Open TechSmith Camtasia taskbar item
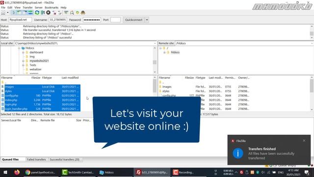The width and height of the screenshot is (314, 177). pos(78,173)
